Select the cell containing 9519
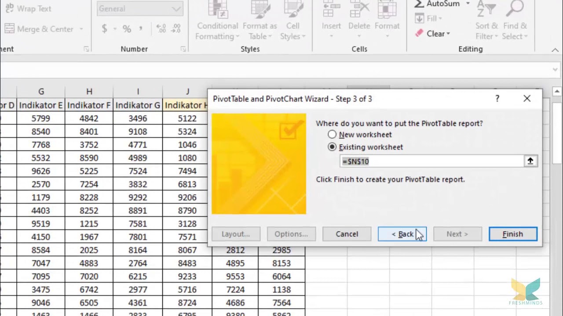The image size is (563, 316). (41, 223)
